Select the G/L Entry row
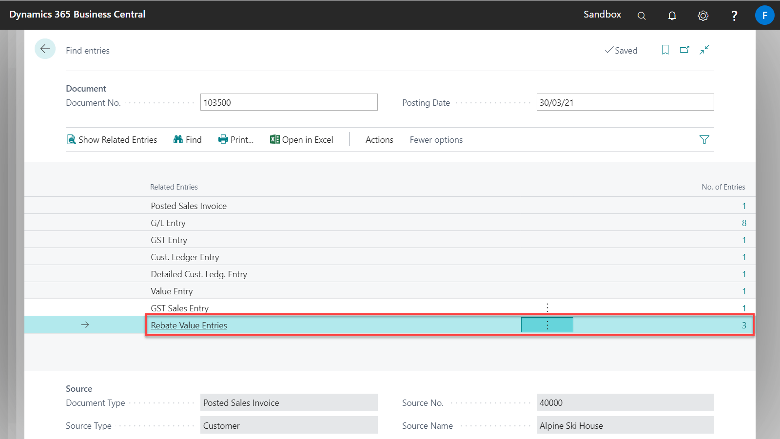780x439 pixels. pyautogui.click(x=390, y=223)
